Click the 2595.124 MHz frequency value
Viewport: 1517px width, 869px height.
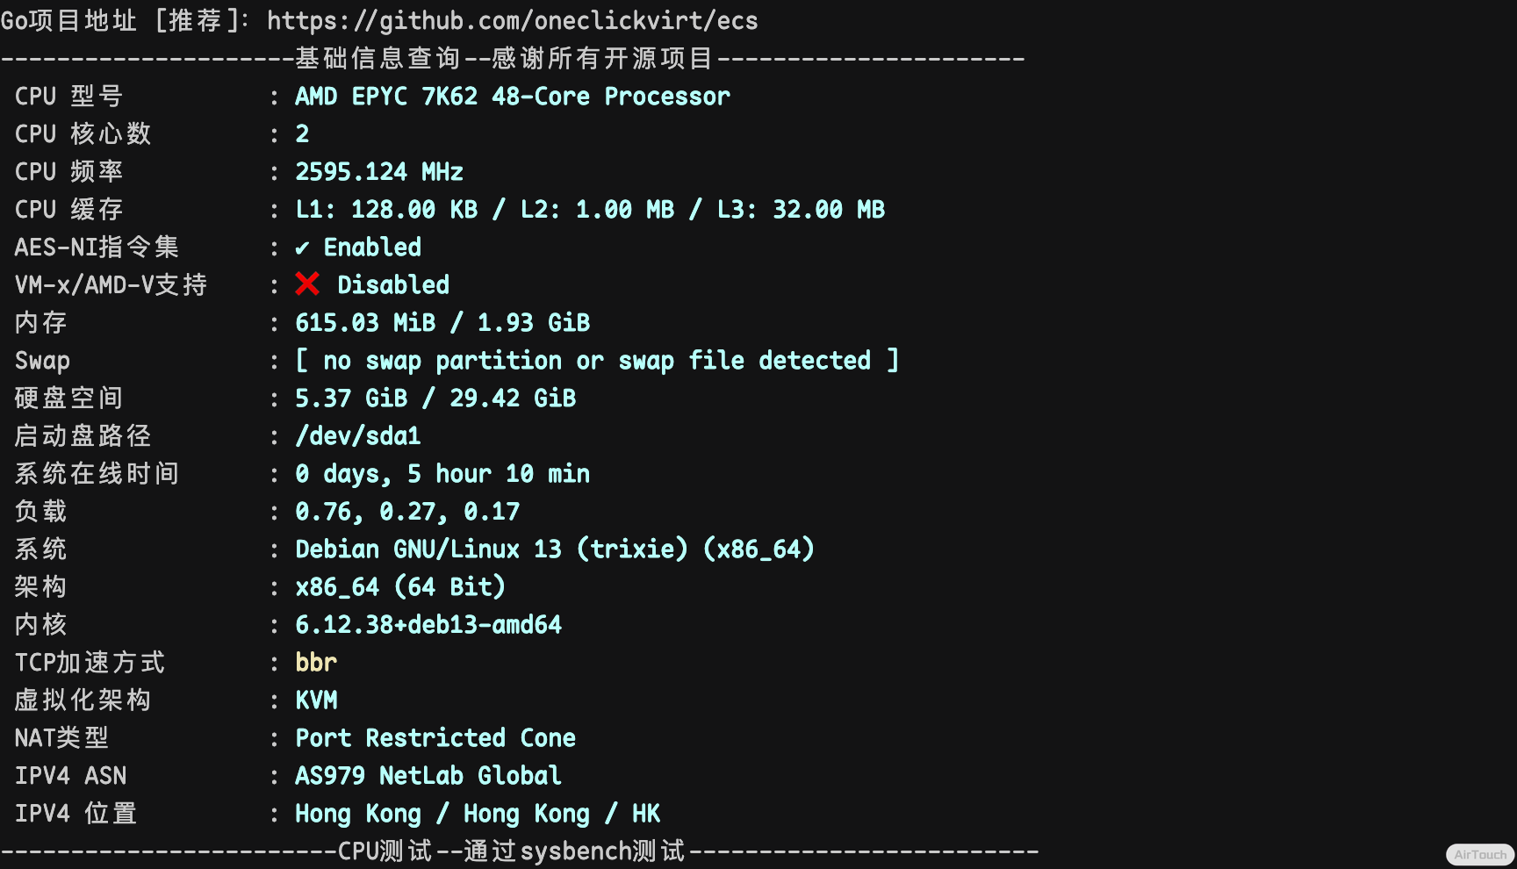[378, 172]
